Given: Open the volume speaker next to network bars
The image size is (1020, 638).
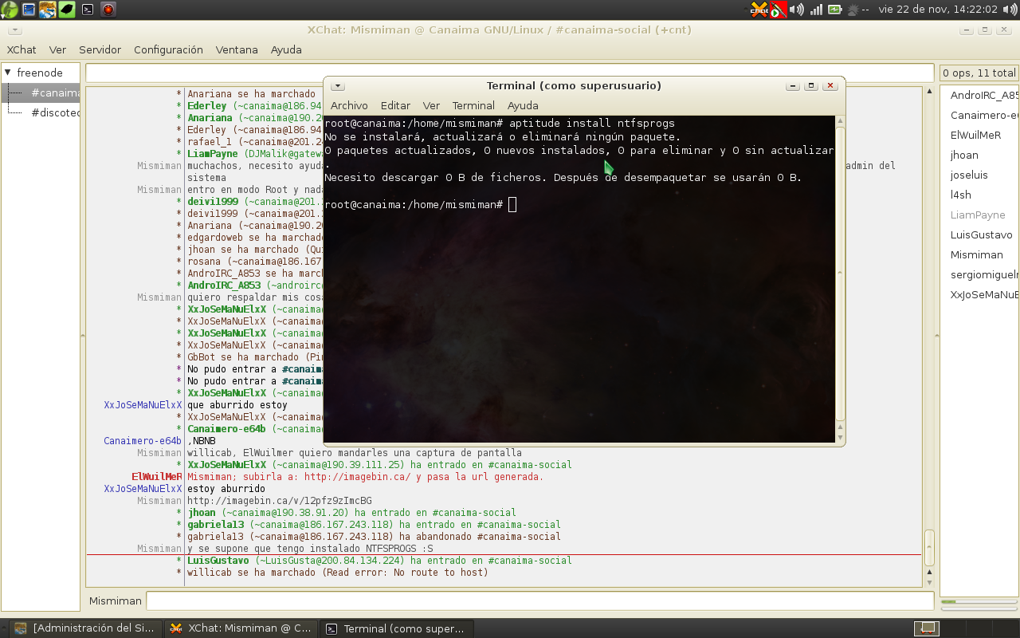Looking at the screenshot, I should [x=797, y=10].
